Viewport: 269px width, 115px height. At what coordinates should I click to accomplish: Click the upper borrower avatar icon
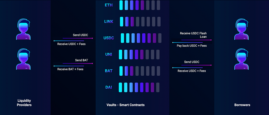point(242,29)
